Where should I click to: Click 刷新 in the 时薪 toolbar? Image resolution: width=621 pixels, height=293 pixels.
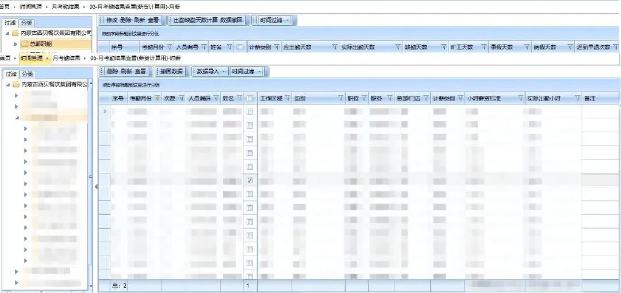pyautogui.click(x=126, y=71)
